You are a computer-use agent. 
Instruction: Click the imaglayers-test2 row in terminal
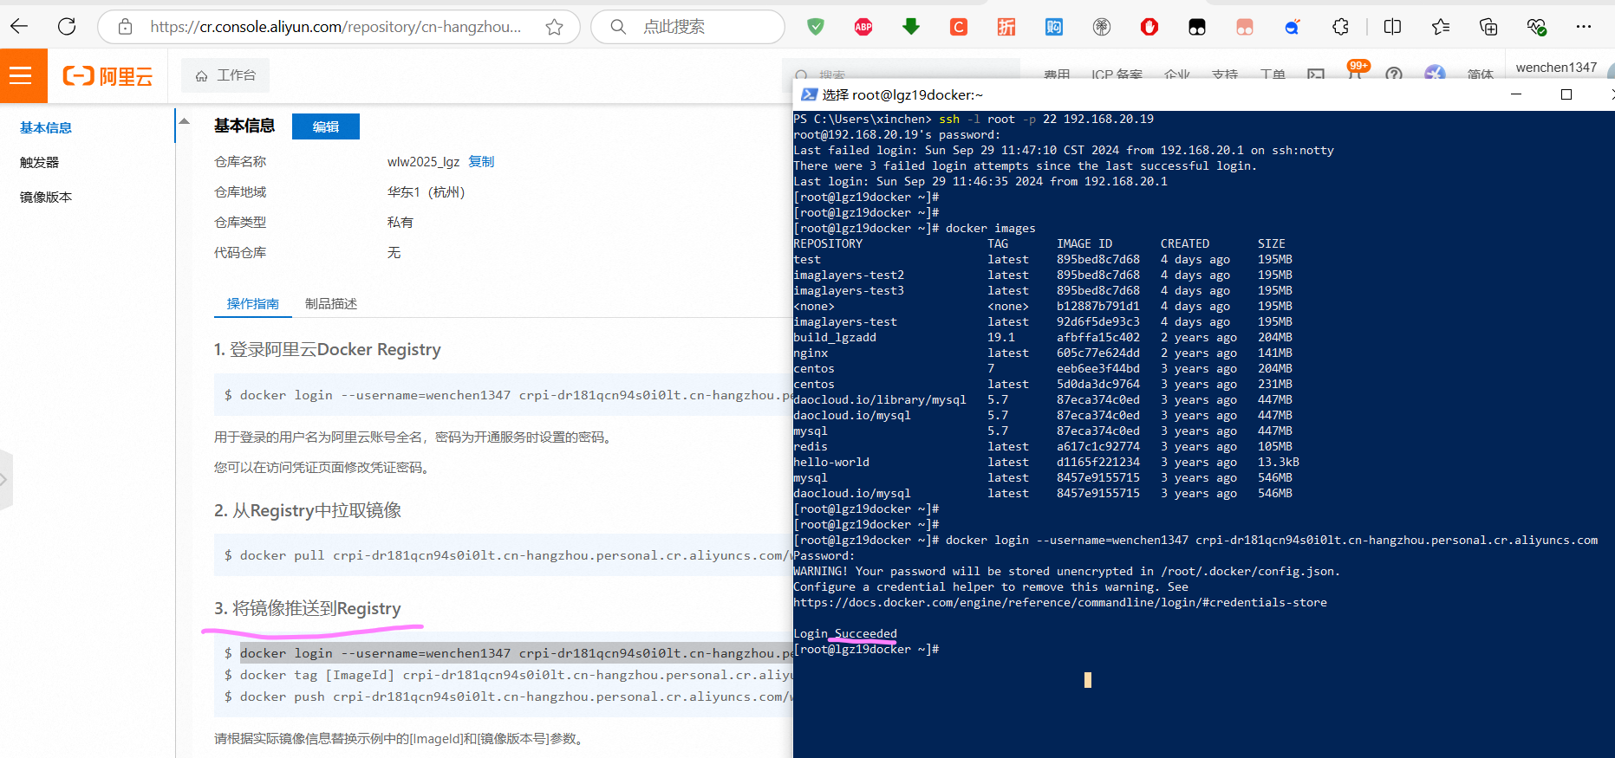pos(1043,275)
